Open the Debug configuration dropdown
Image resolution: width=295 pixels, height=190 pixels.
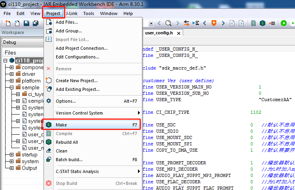pos(23,42)
